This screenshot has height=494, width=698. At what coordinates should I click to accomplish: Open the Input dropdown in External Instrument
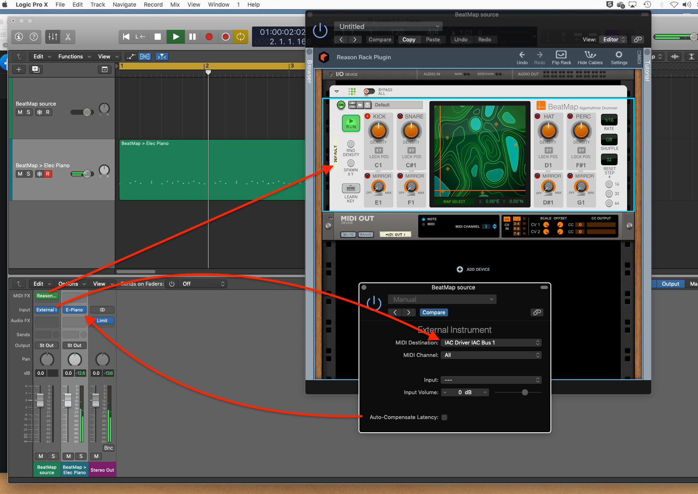pos(491,380)
